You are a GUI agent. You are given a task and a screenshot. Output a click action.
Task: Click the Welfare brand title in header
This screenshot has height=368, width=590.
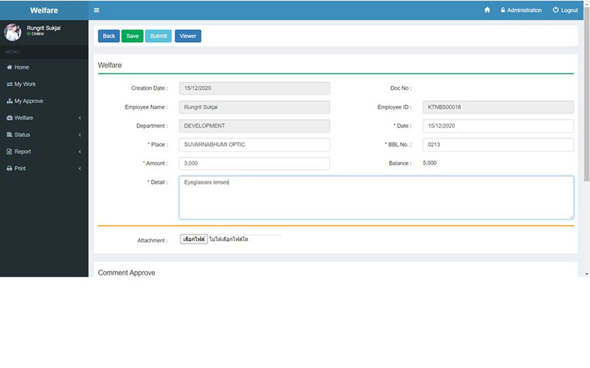[44, 10]
